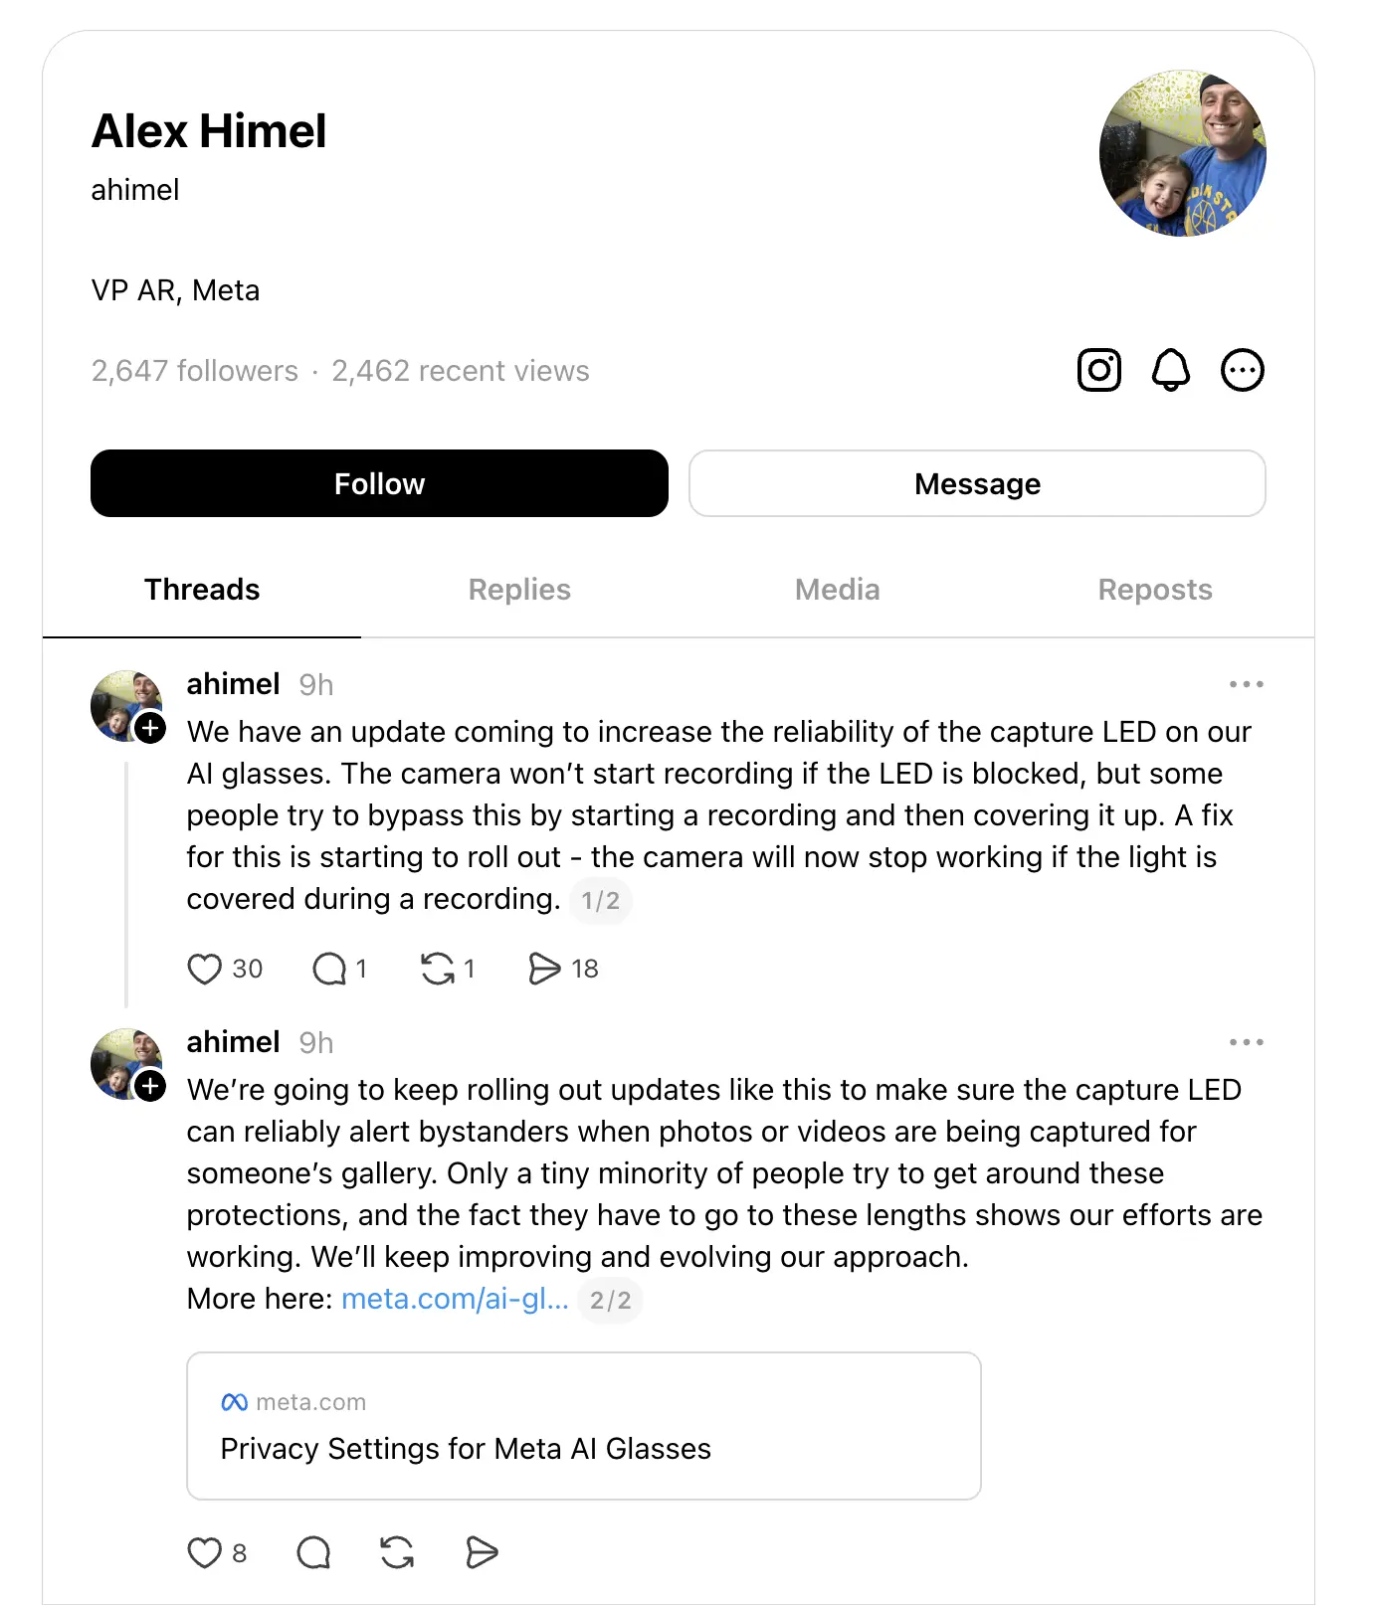Screen dimensions: 1373x1605
Task: Click the Follow button
Action: [x=379, y=483]
